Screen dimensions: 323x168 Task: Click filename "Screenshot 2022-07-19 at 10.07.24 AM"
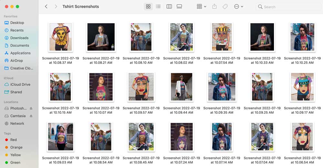[x=182, y=160]
